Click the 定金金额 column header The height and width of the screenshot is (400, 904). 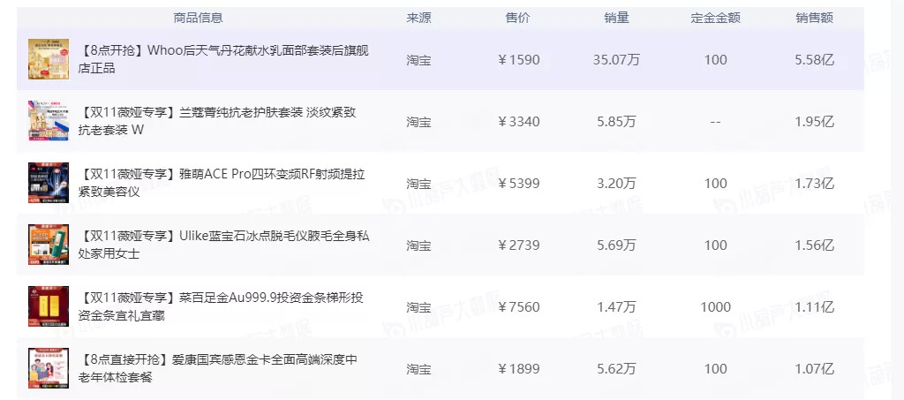coord(715,18)
